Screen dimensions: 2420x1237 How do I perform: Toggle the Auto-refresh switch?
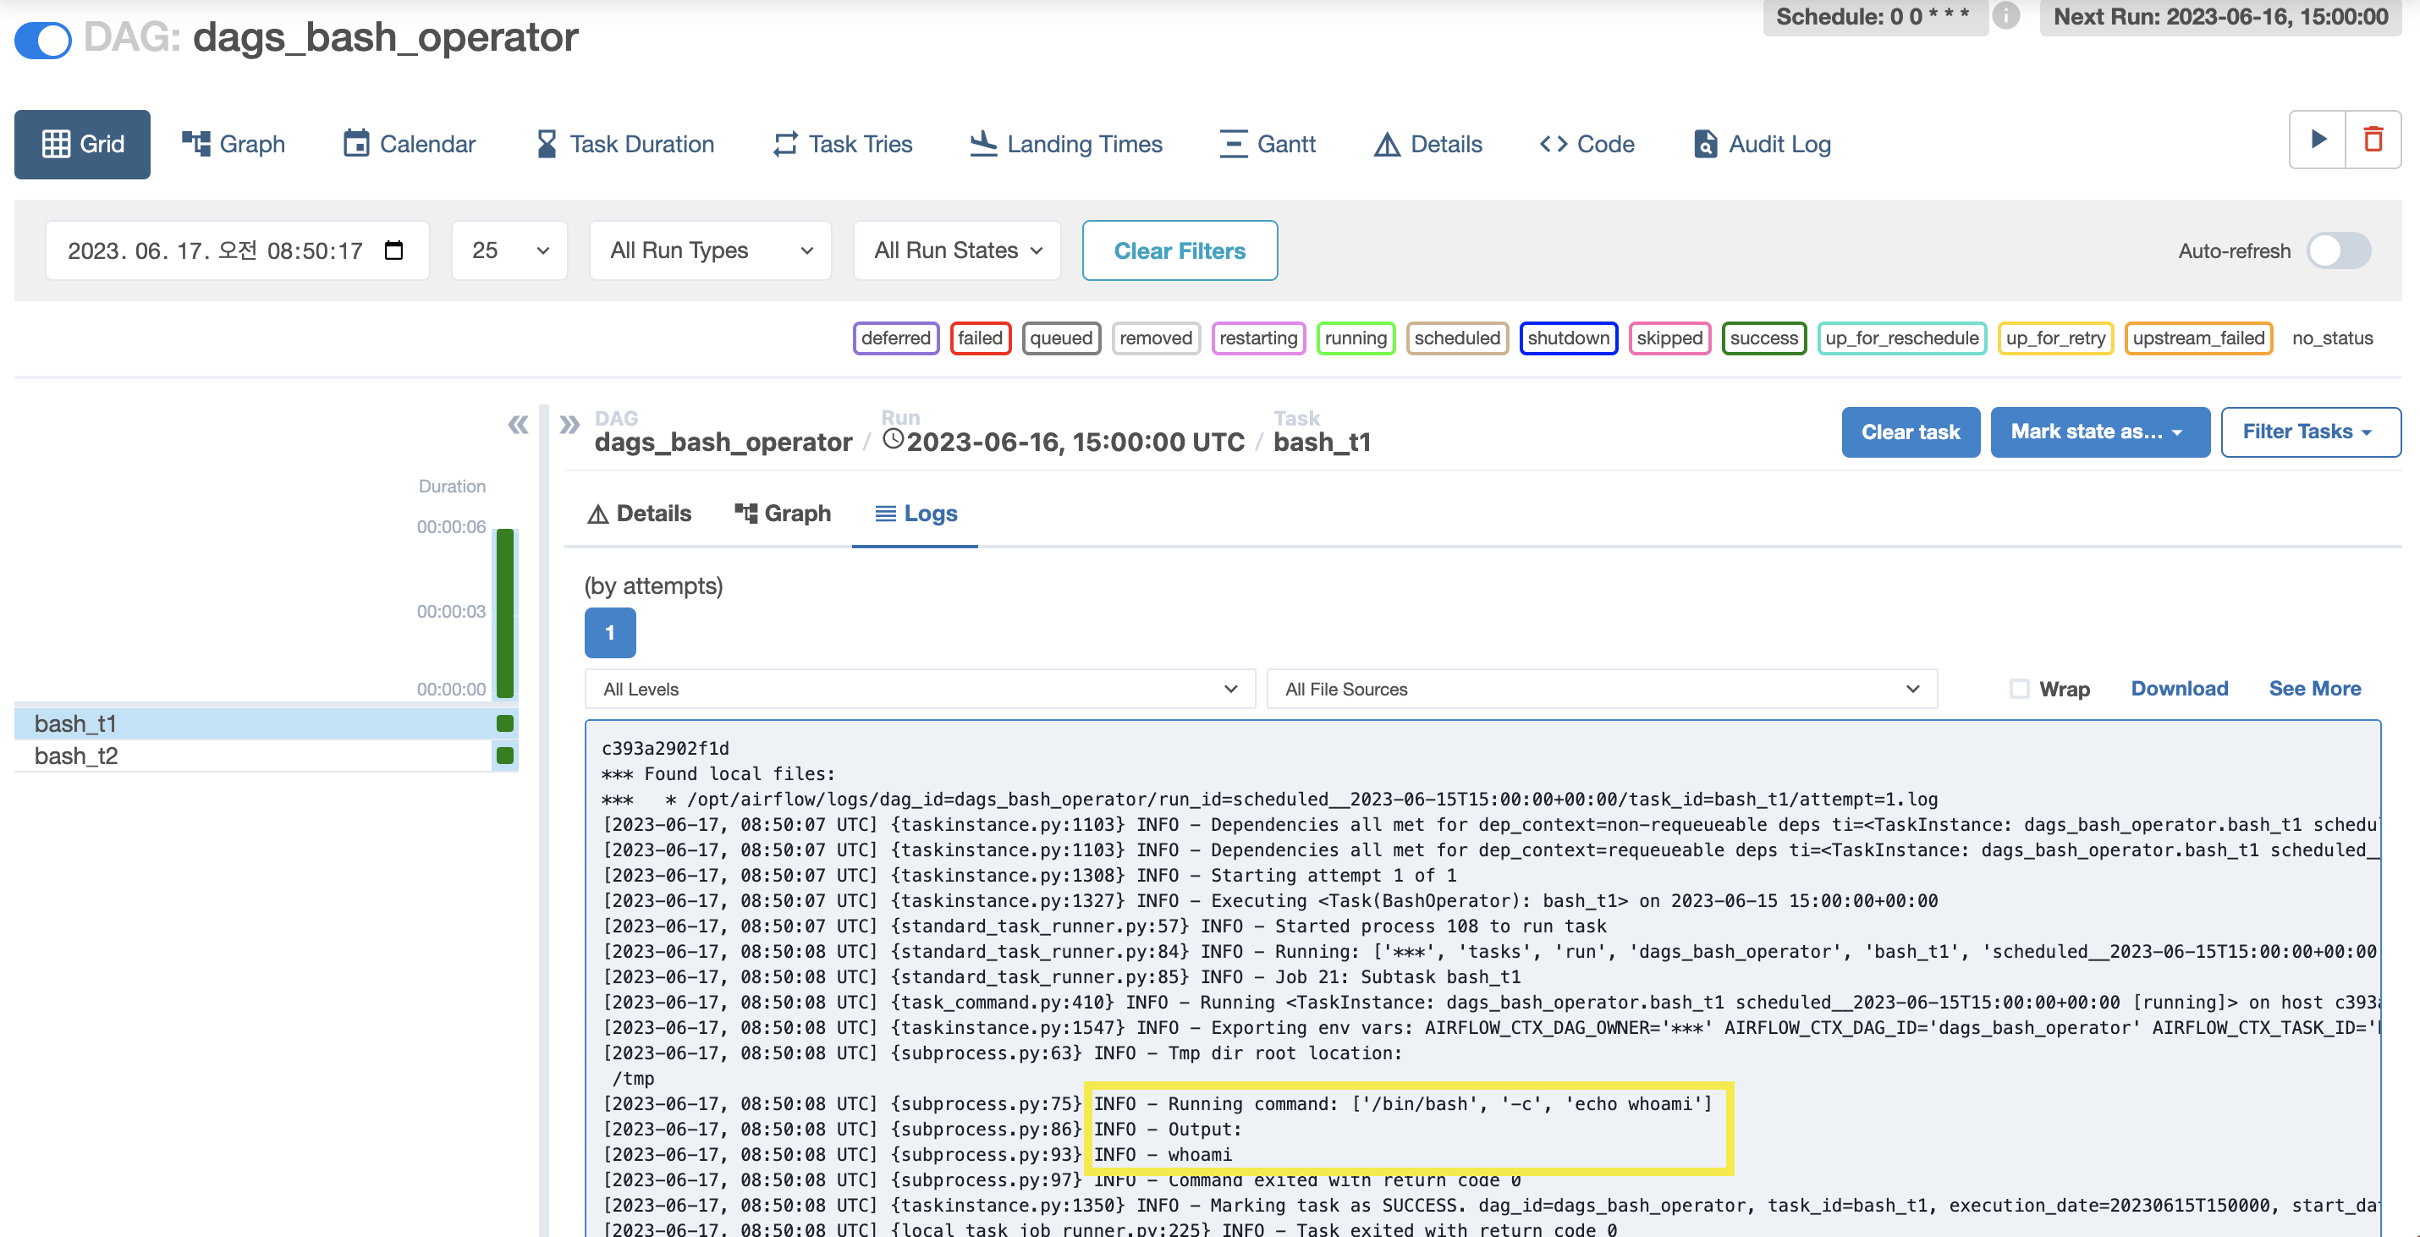click(2340, 250)
